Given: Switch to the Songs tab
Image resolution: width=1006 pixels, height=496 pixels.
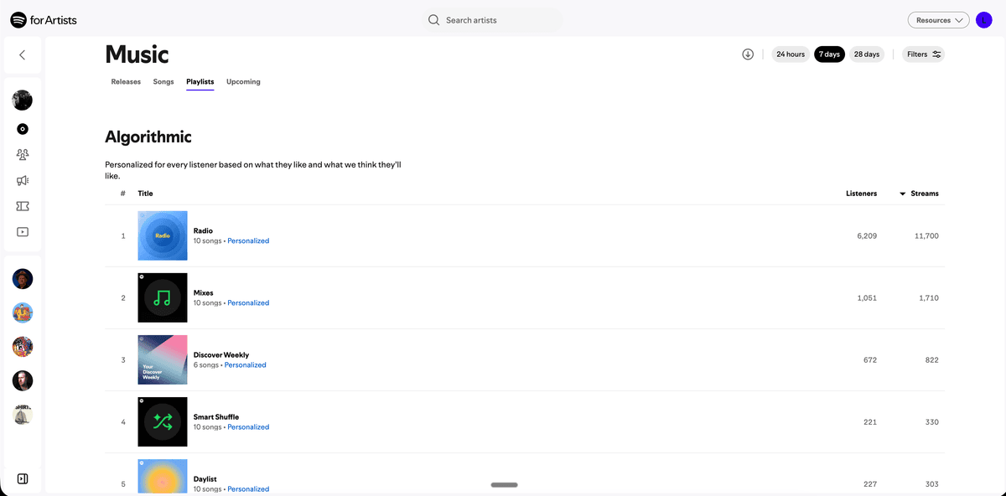Looking at the screenshot, I should [163, 82].
